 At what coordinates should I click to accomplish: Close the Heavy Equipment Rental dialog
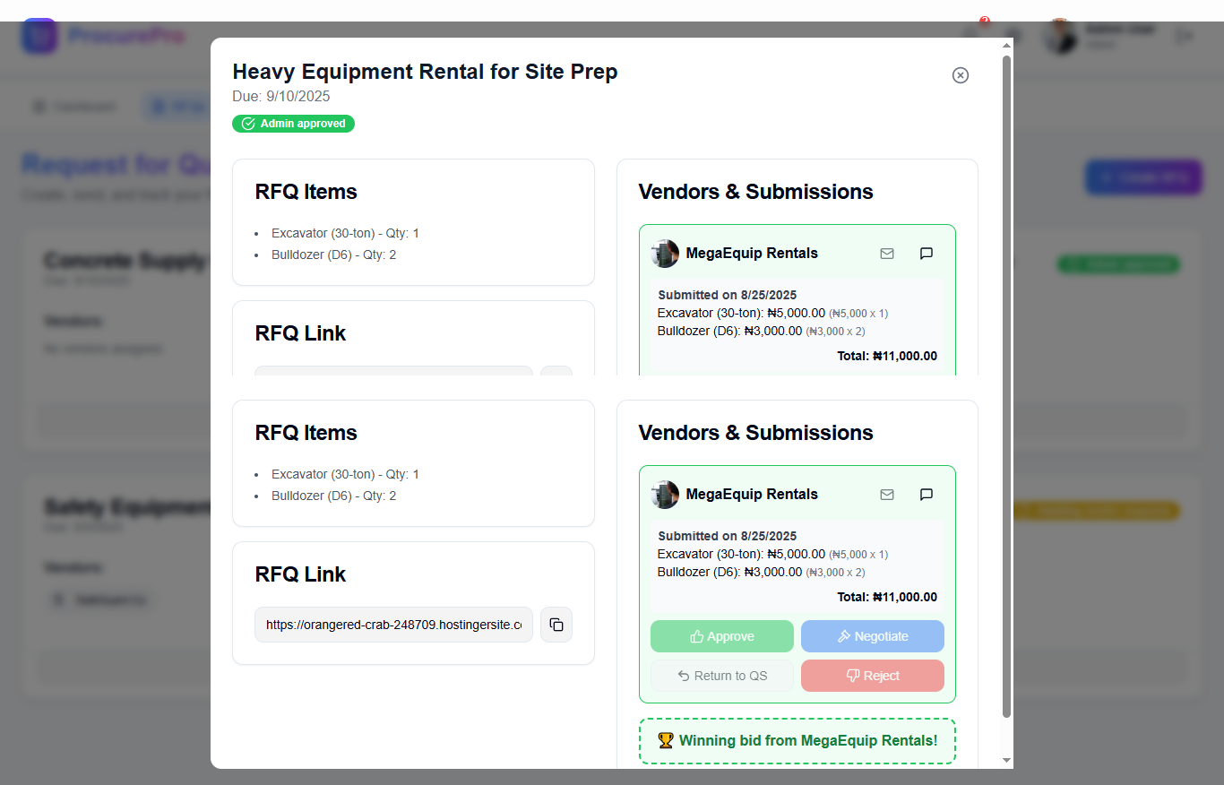click(960, 75)
